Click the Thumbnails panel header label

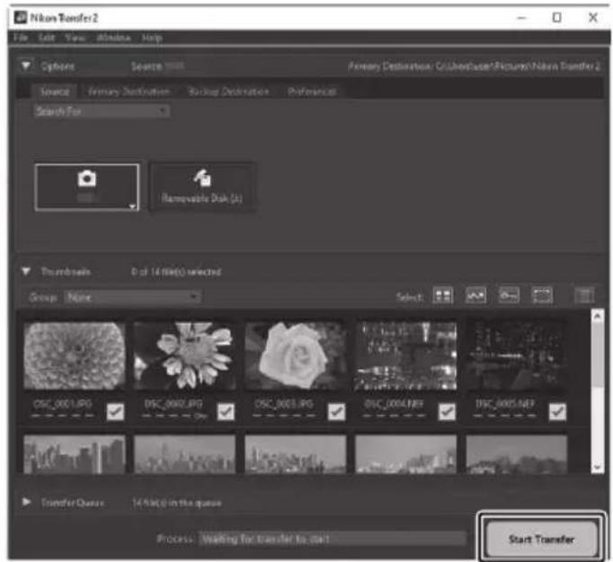pos(67,272)
